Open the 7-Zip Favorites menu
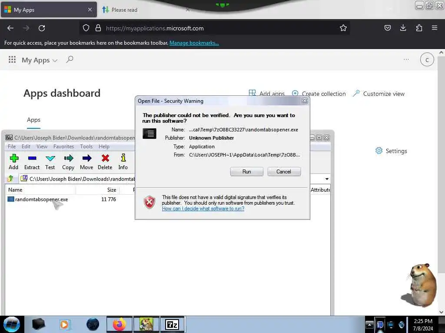Screen dimensions: 445x333 pyautogui.click(x=63, y=147)
